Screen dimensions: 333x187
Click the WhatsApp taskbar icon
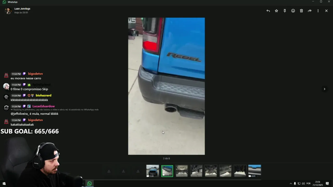[x=89, y=184]
